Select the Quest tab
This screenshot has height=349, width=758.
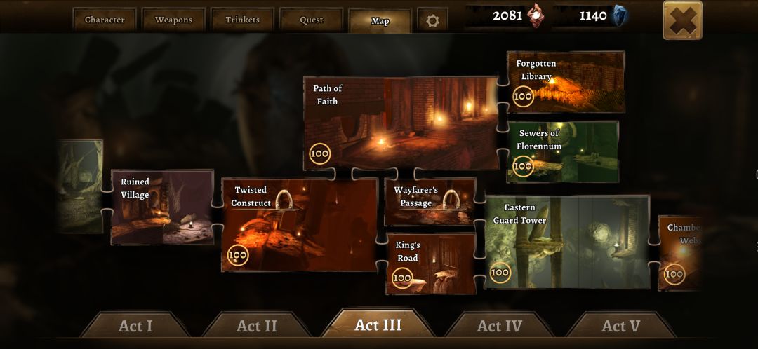(312, 20)
